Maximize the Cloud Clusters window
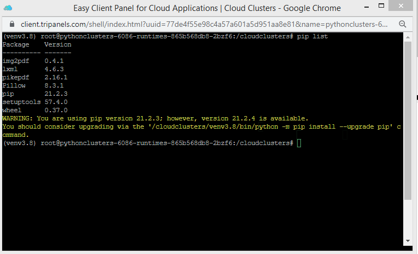Screen dimensions: 418x254 point(381,8)
